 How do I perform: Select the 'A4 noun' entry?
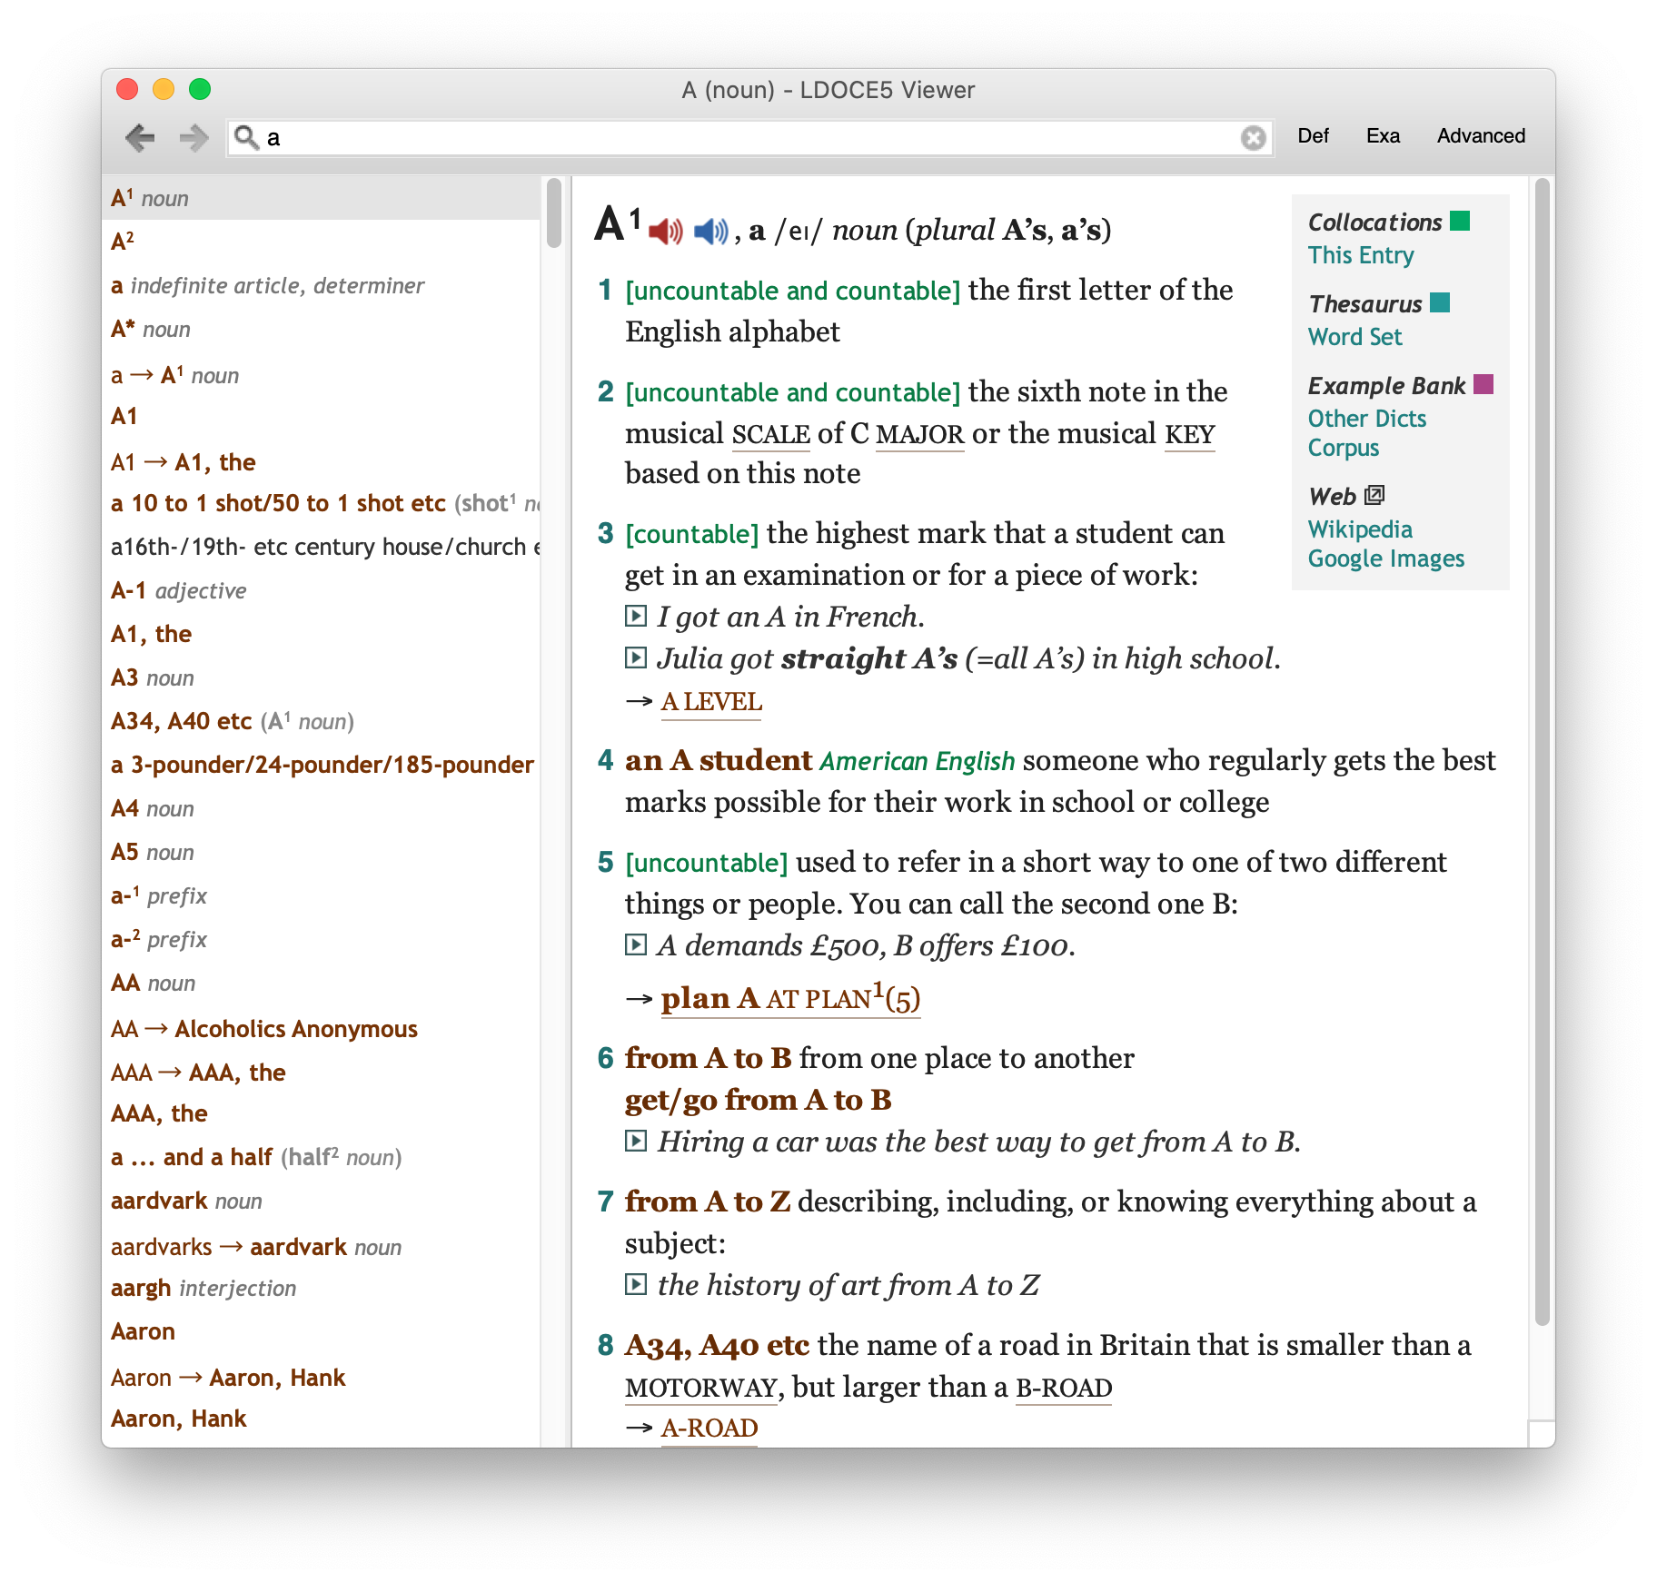click(322, 808)
